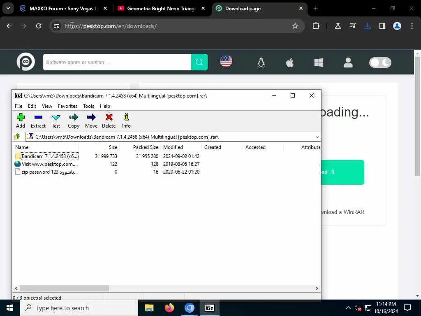Open the Linux penguin category icon
The height and width of the screenshot is (316, 421).
pyautogui.click(x=261, y=63)
